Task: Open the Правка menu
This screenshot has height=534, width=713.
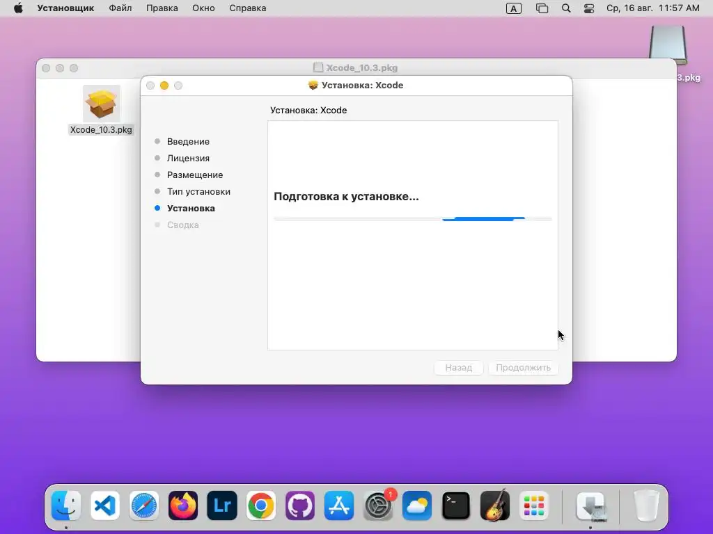Action: (x=162, y=8)
